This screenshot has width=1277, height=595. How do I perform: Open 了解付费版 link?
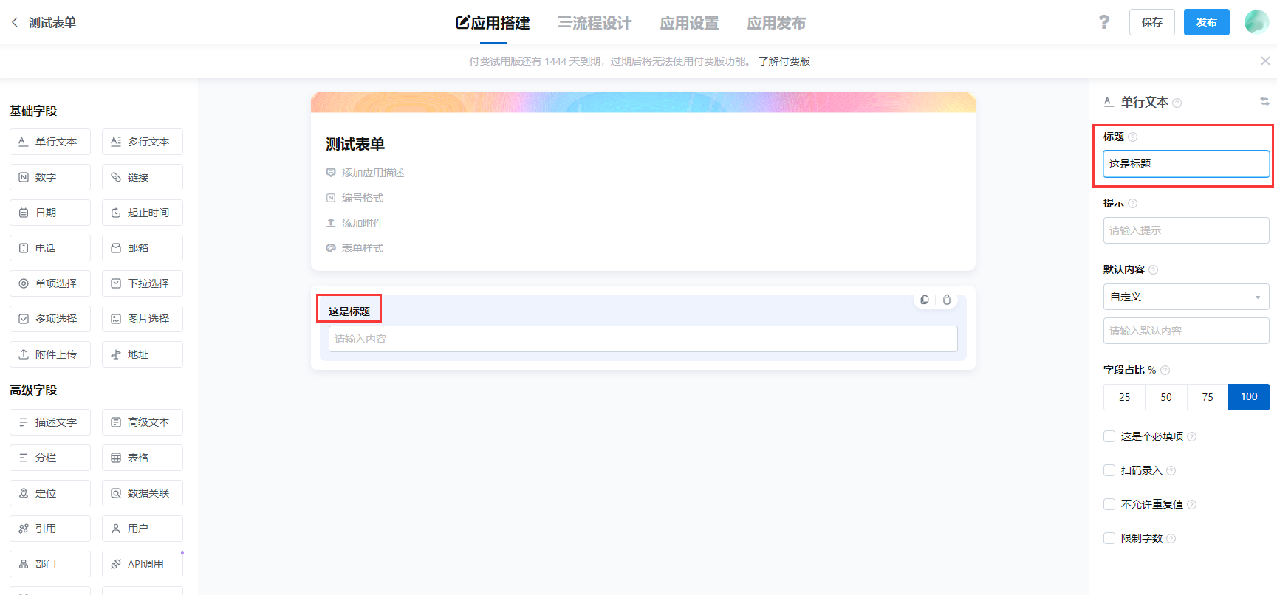pos(784,61)
